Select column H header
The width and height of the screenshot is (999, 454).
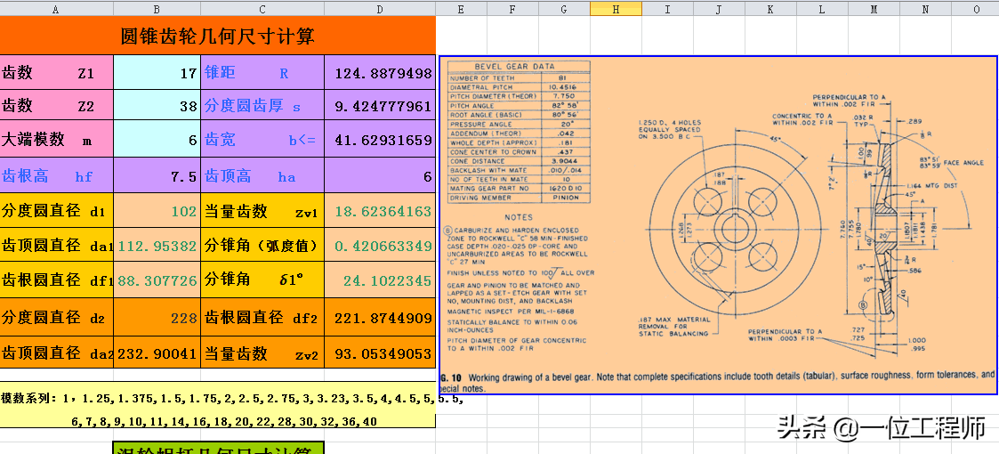[x=616, y=8]
